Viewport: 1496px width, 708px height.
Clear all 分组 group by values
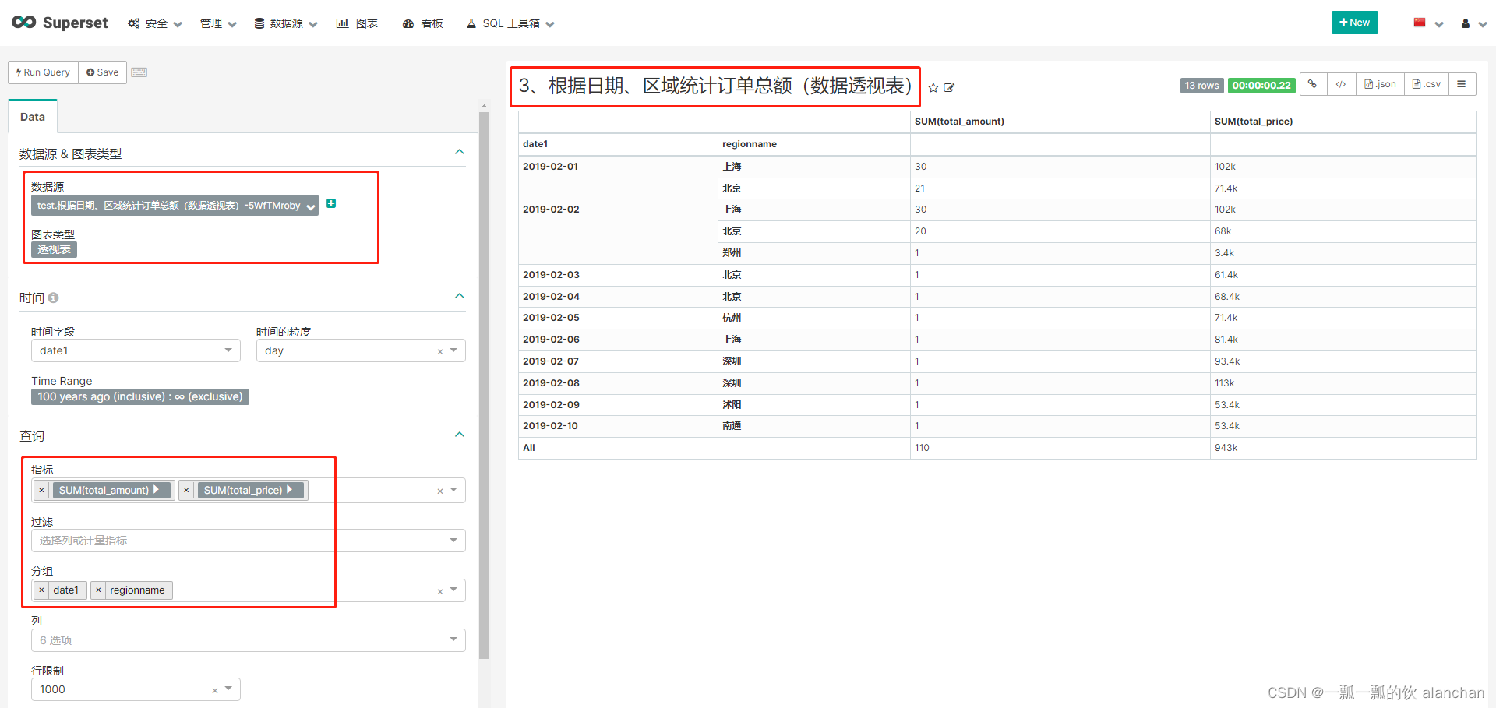(440, 591)
